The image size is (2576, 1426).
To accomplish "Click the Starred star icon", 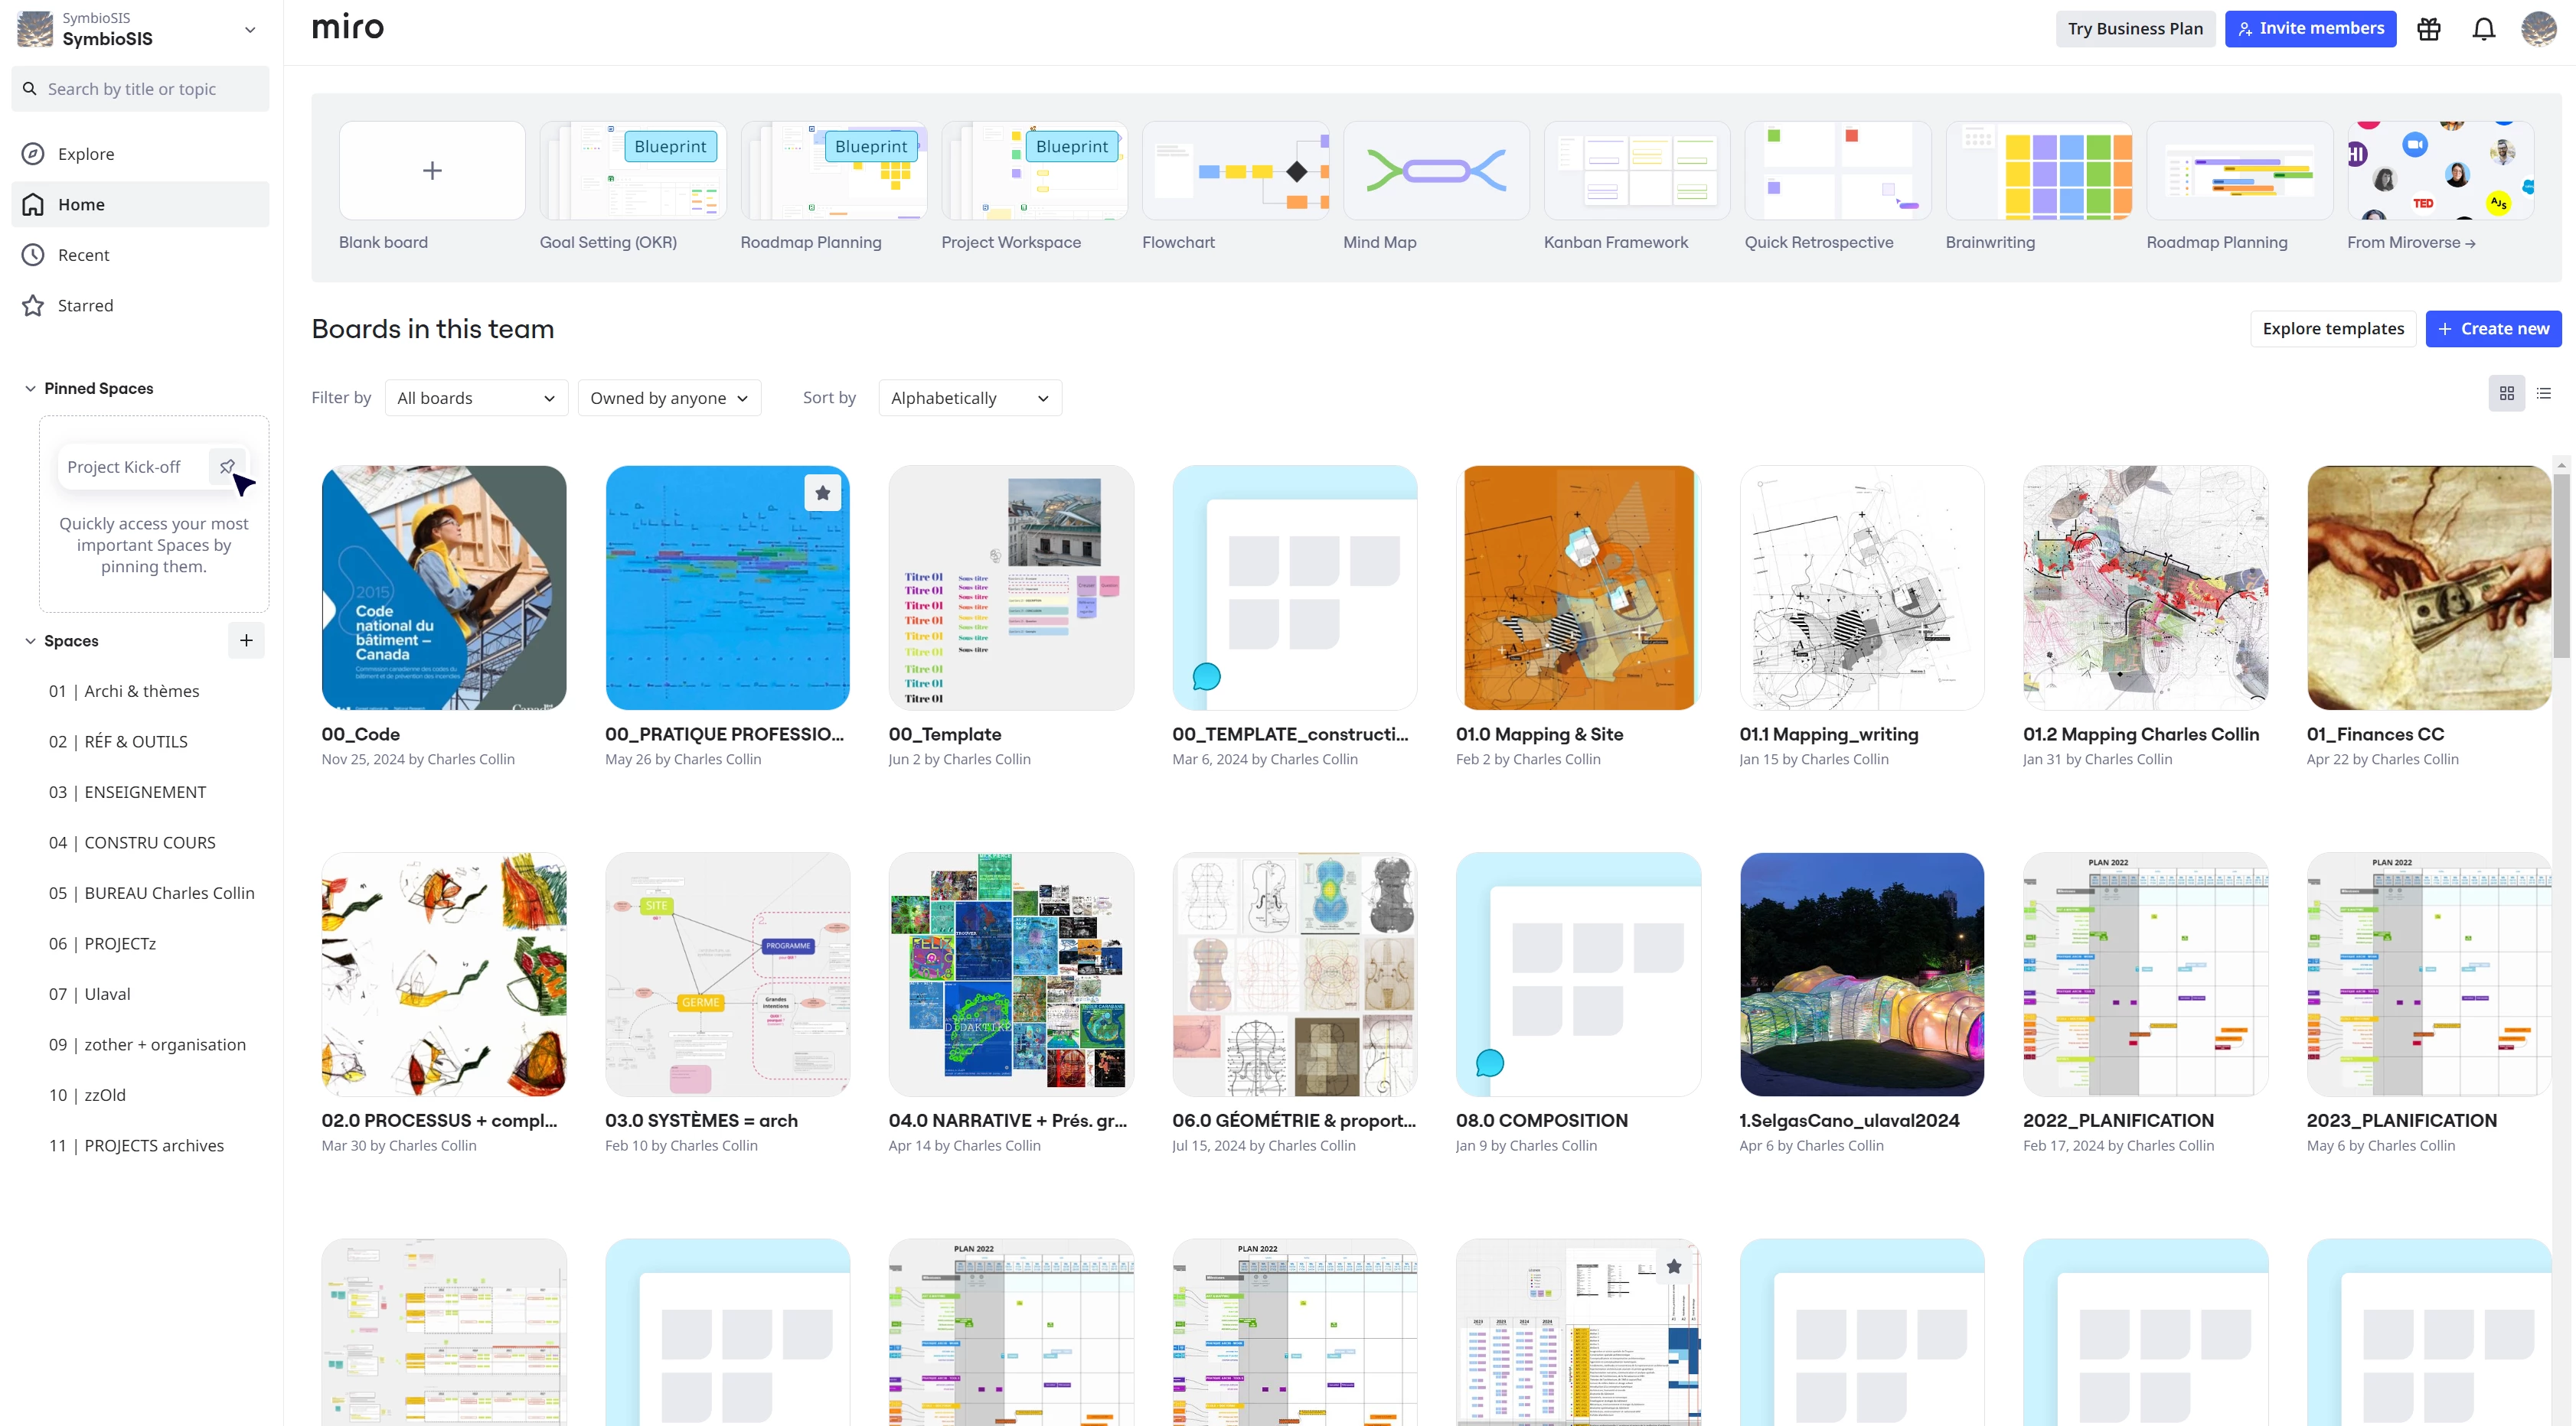I will click(33, 306).
